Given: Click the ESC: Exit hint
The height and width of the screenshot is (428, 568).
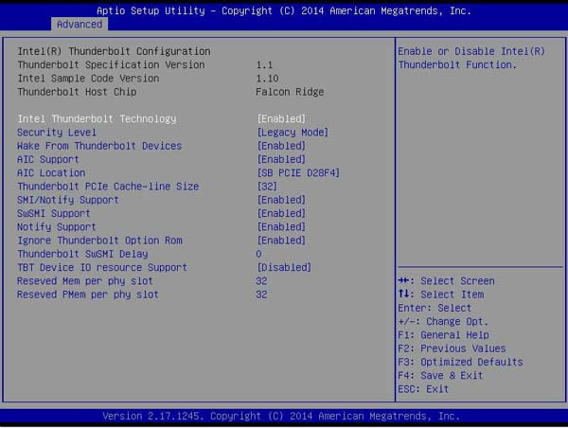Looking at the screenshot, I should [x=423, y=389].
